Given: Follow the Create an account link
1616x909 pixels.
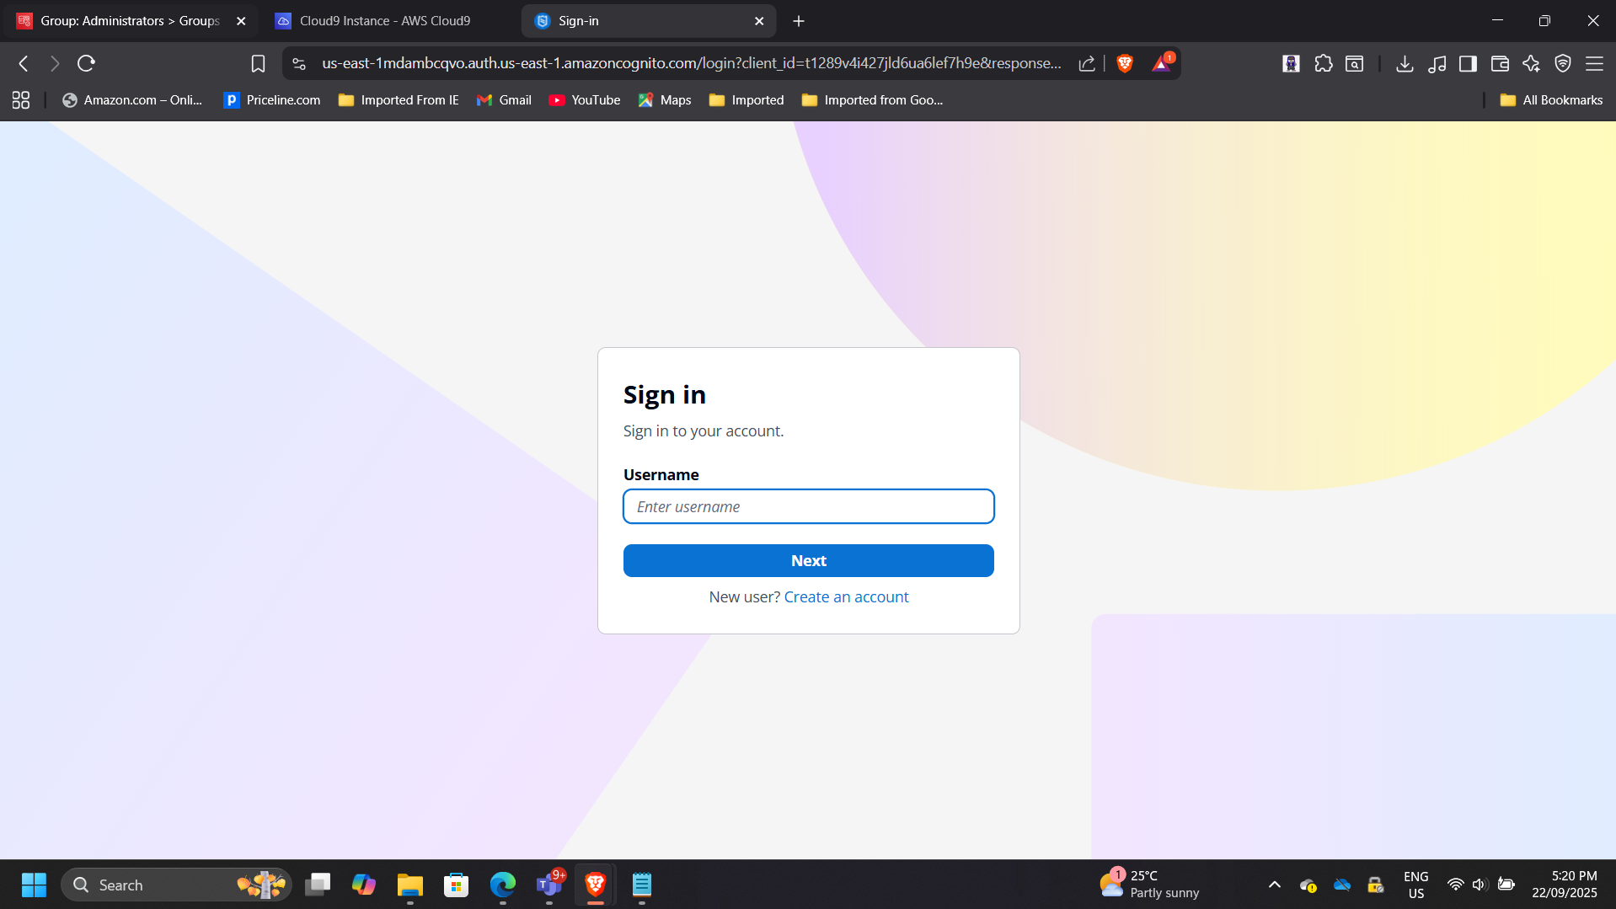Looking at the screenshot, I should pyautogui.click(x=846, y=596).
